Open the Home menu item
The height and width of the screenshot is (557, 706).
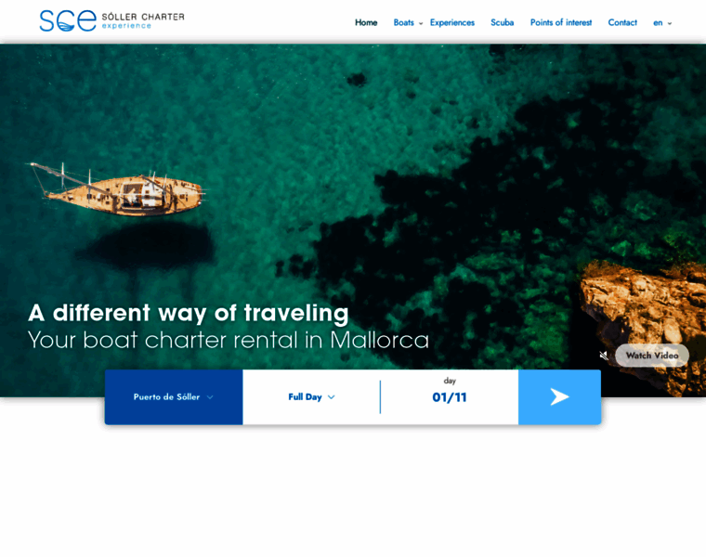click(x=366, y=22)
